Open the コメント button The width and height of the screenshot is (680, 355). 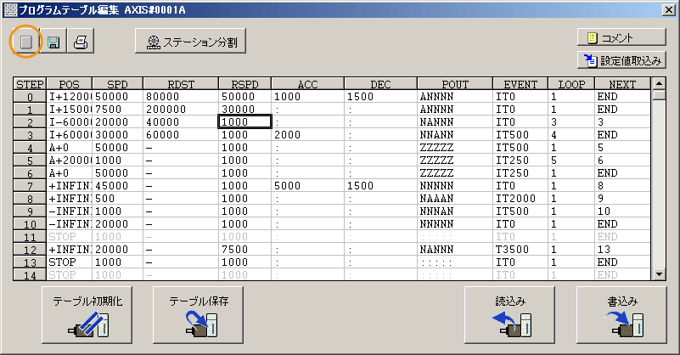tap(621, 38)
